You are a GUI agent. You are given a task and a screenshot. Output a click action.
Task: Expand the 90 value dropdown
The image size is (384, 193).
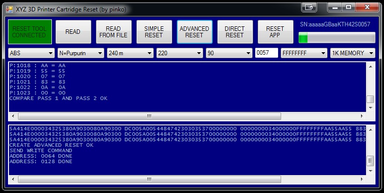229,53
